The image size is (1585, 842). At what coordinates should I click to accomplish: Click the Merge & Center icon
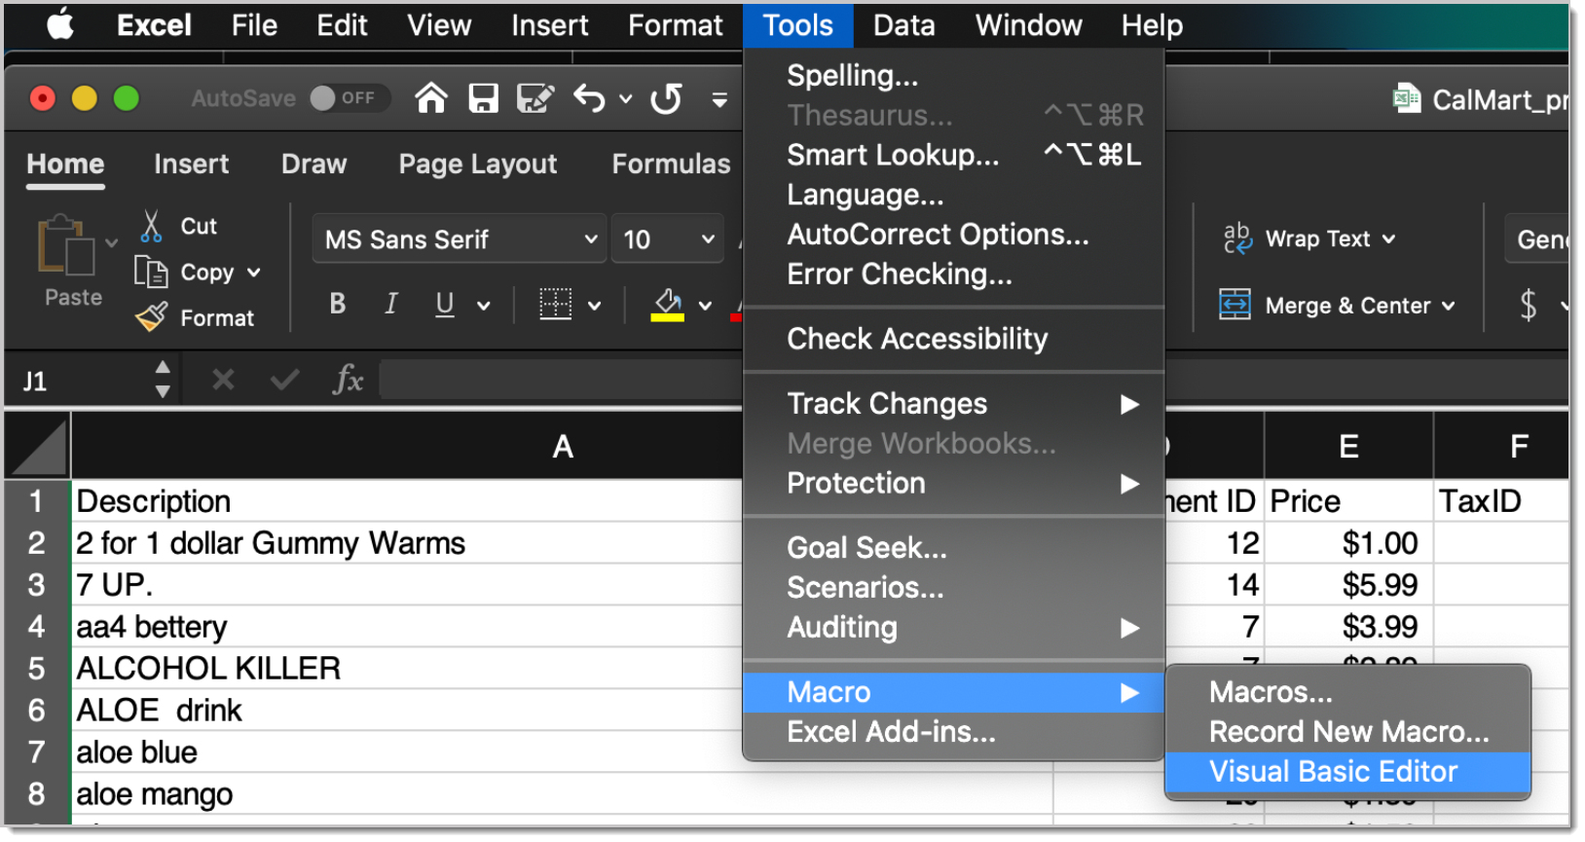[1235, 305]
